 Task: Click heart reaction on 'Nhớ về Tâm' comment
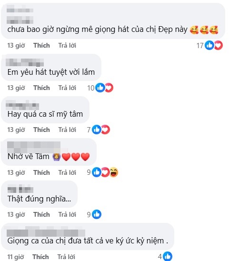[x=106, y=172]
